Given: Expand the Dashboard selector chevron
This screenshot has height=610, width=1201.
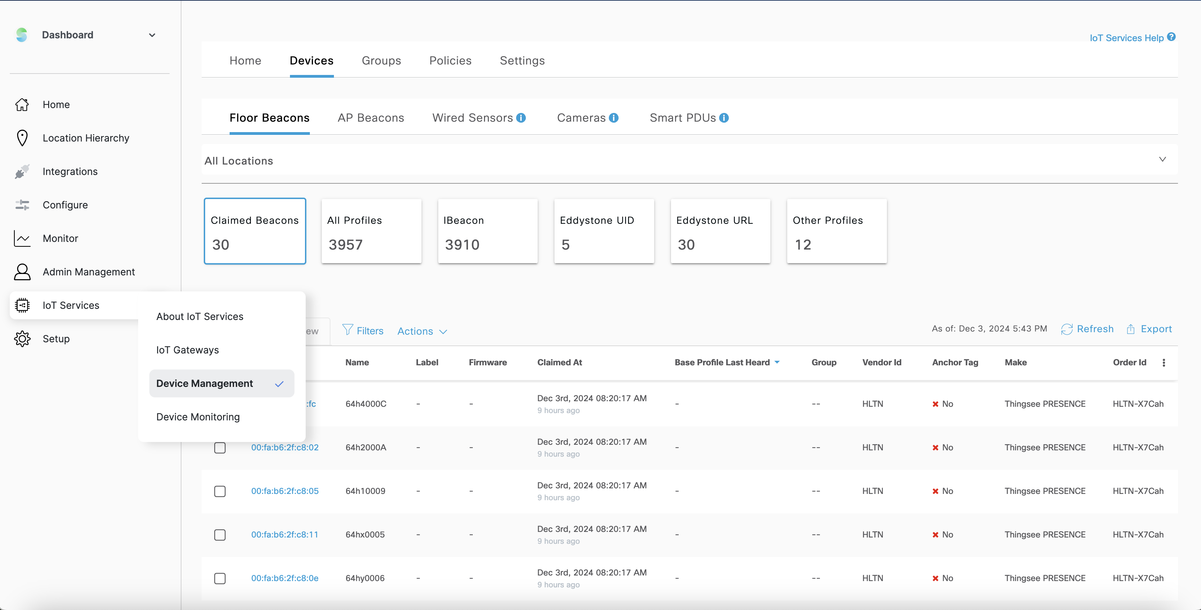Looking at the screenshot, I should 152,35.
